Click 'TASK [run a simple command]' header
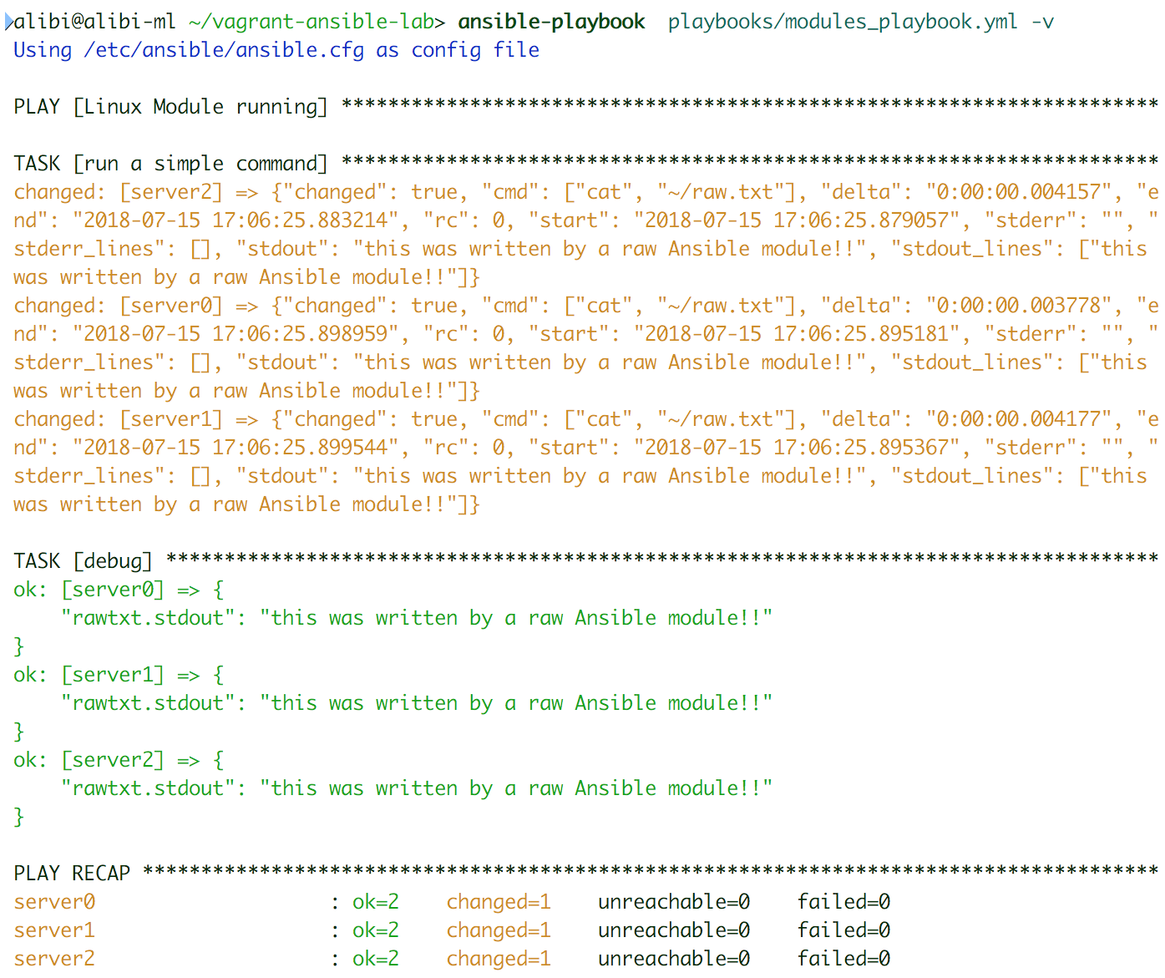The width and height of the screenshot is (1165, 978). (x=170, y=164)
